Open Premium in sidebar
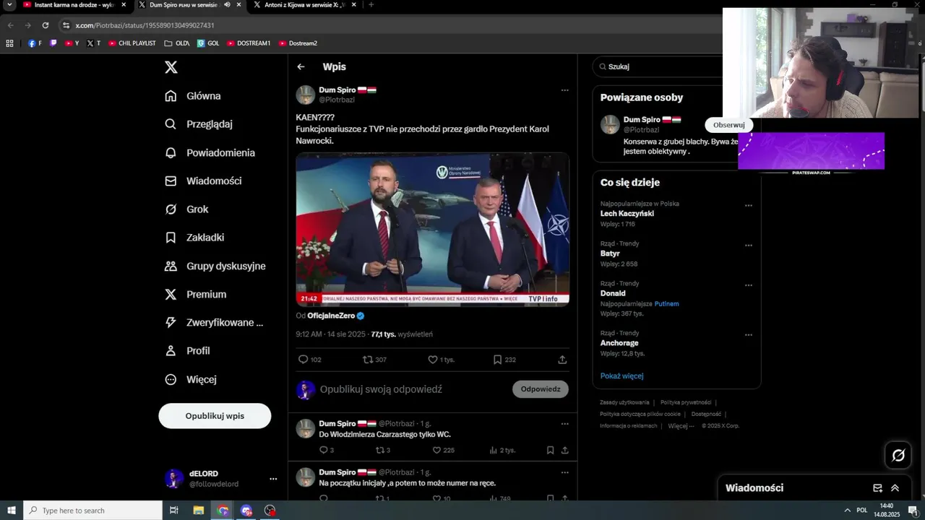 click(195, 295)
